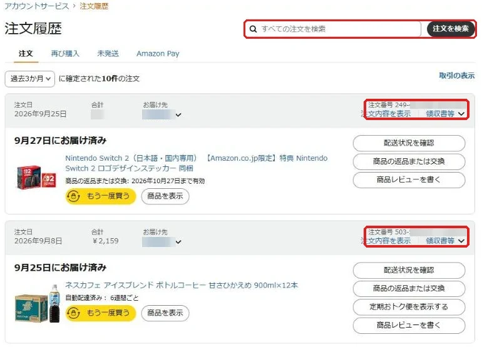482x347 pixels.
Task: Open the アカウントサービス breadcrumb link
Action: pos(37,6)
